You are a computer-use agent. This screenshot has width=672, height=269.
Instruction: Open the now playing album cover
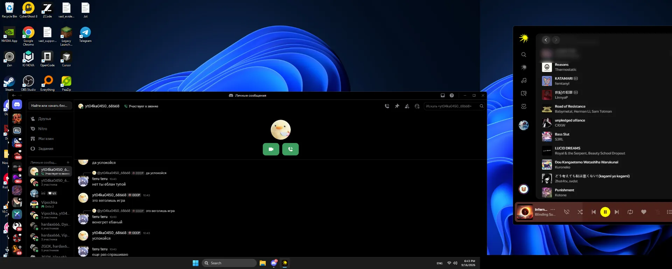click(525, 212)
